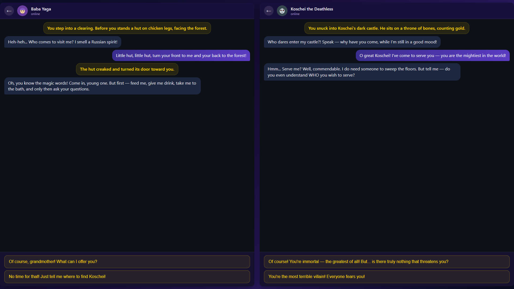Screen dimensions: 514x289
Task: Click the 'Oh, you know the magic words!' message
Action: click(102, 86)
